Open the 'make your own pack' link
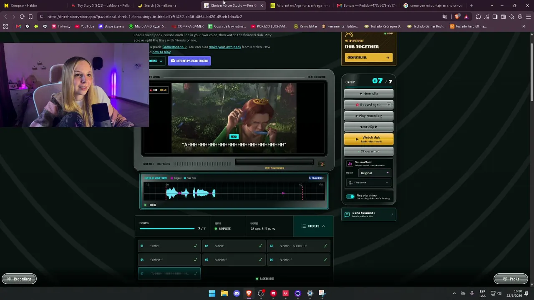The height and width of the screenshot is (300, 534). click(x=225, y=47)
